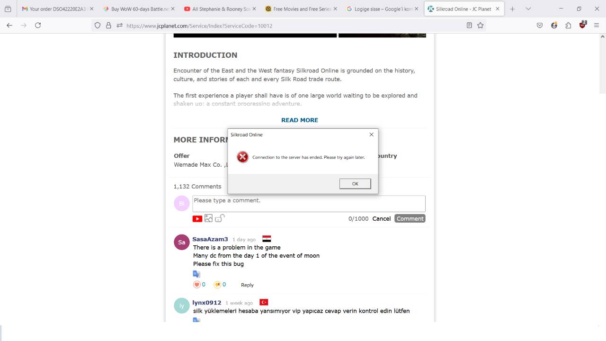The height and width of the screenshot is (341, 606).
Task: Go forward to the next page
Action: (x=24, y=26)
